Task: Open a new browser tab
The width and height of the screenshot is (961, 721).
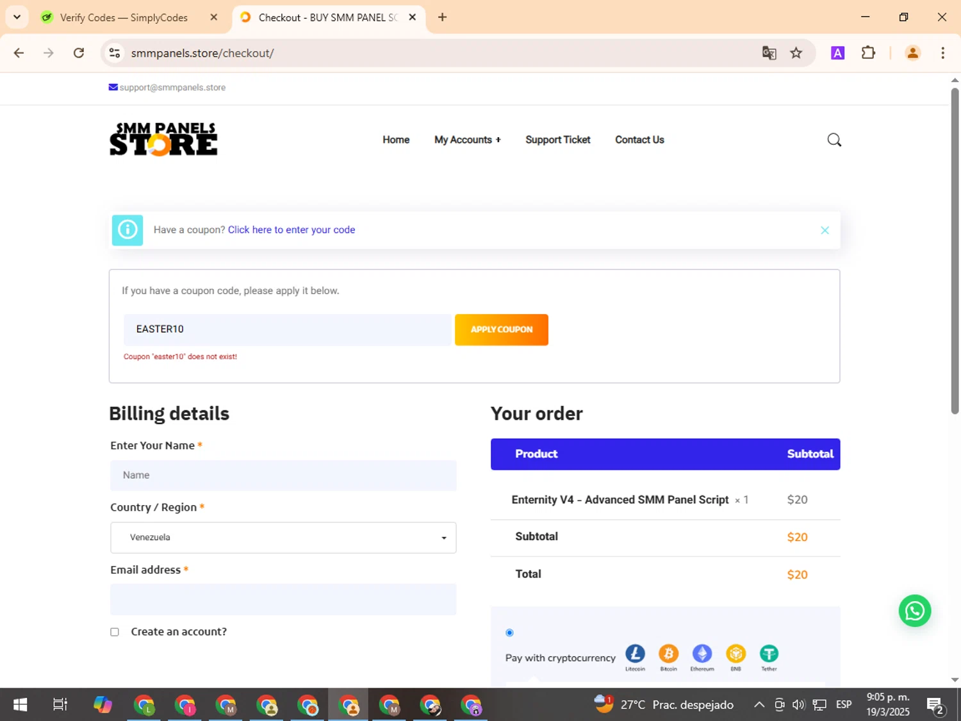Action: tap(442, 17)
